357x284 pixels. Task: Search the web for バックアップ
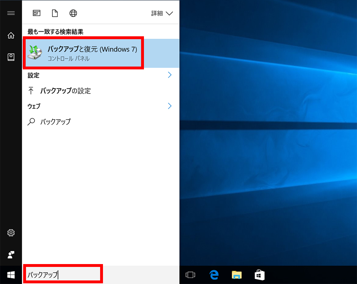click(101, 122)
